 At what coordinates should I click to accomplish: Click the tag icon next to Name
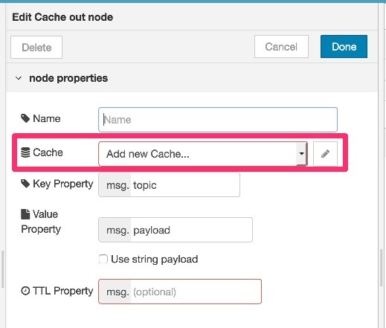25,118
